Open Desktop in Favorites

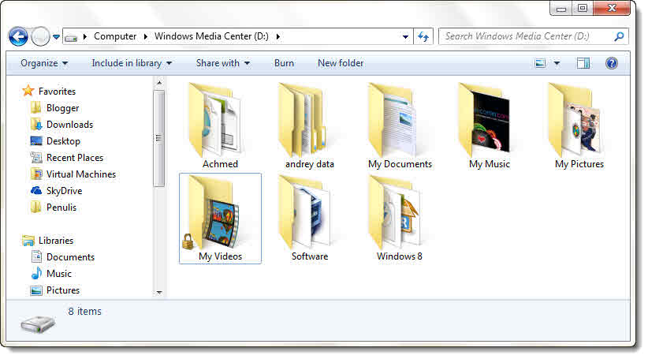coord(63,141)
